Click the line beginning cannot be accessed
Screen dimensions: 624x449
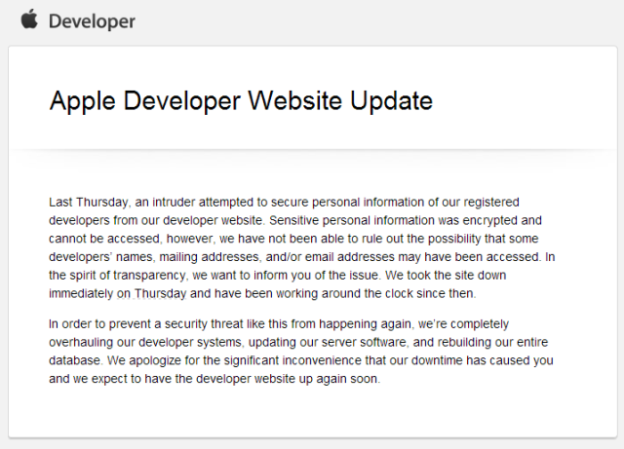point(293,239)
